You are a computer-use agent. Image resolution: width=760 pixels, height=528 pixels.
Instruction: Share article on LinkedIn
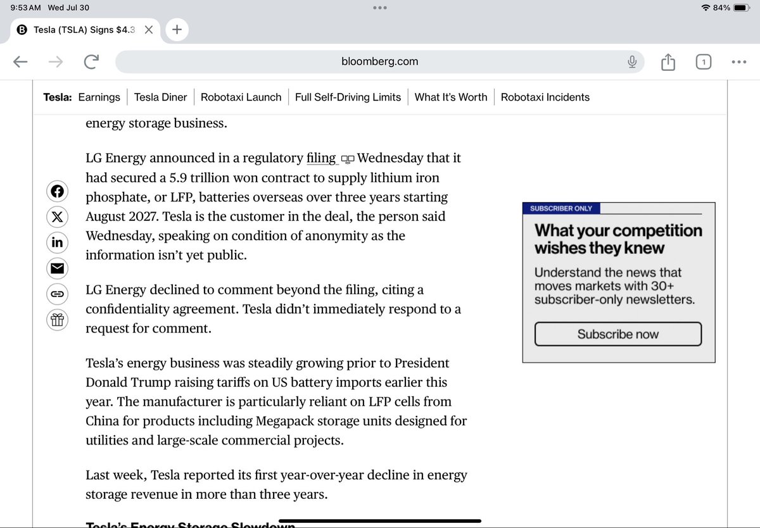click(57, 242)
